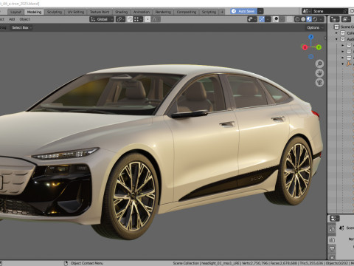Toggle proportional editing in header
354x266 pixels.
(x=147, y=19)
